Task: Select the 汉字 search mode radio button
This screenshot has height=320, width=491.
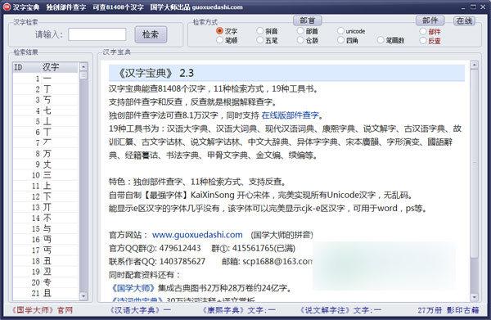Action: (x=219, y=30)
